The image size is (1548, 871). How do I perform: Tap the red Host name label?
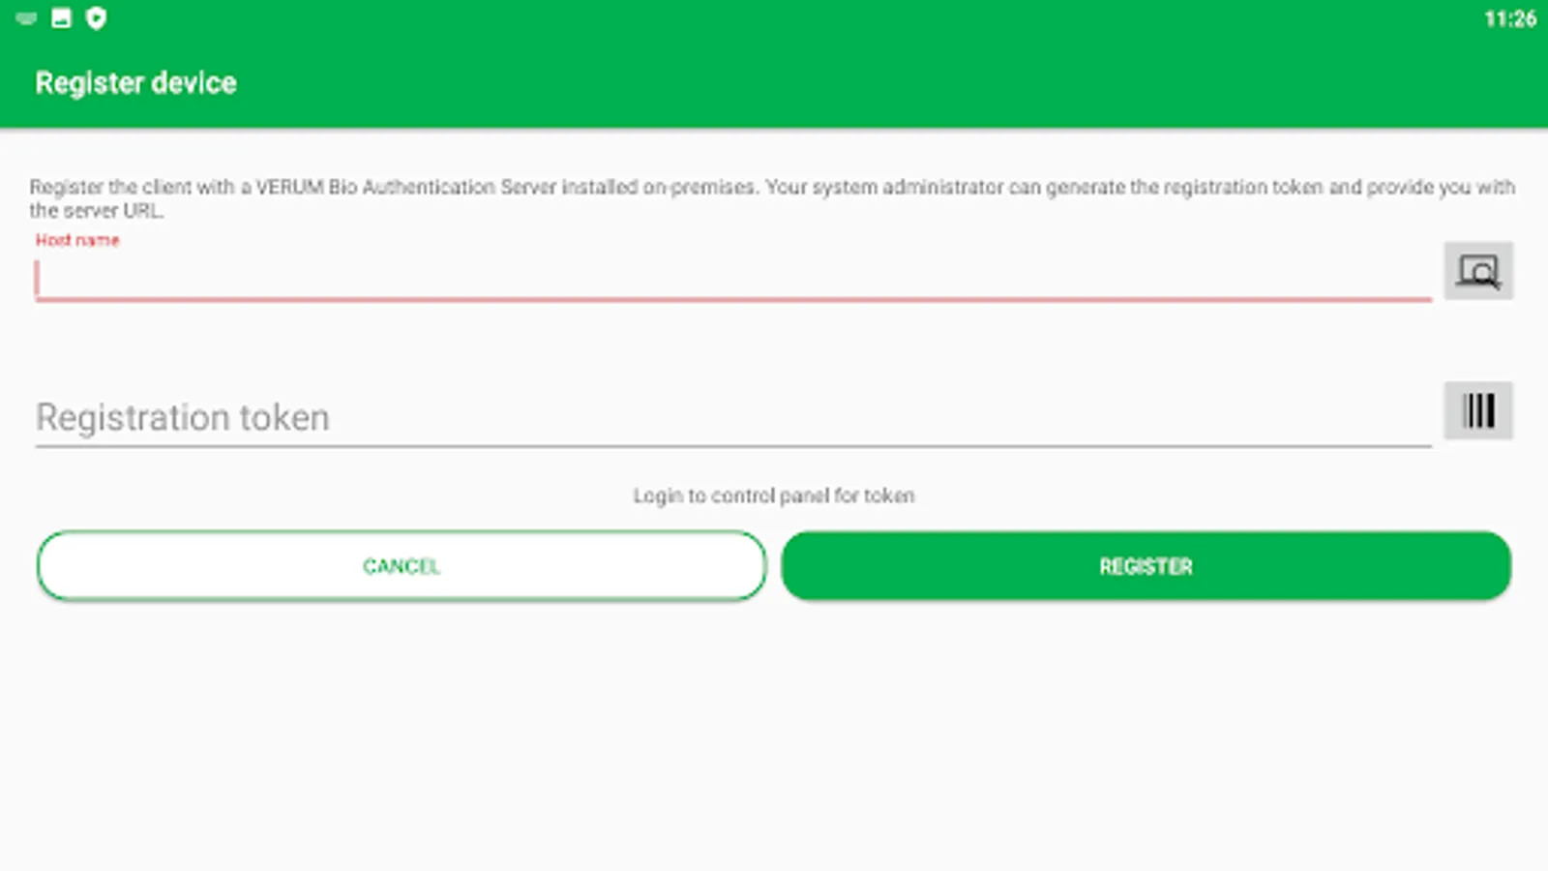click(x=77, y=240)
